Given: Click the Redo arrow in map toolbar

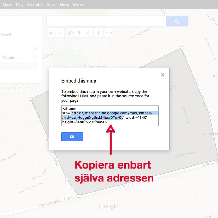Looking at the screenshot, I should pos(60,33).
